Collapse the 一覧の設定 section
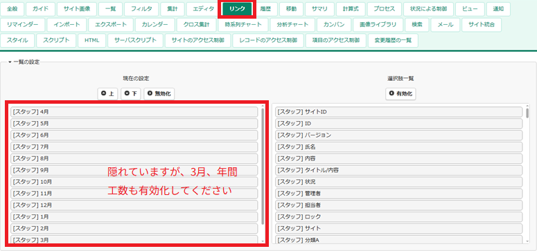The image size is (537, 251). [x=24, y=62]
